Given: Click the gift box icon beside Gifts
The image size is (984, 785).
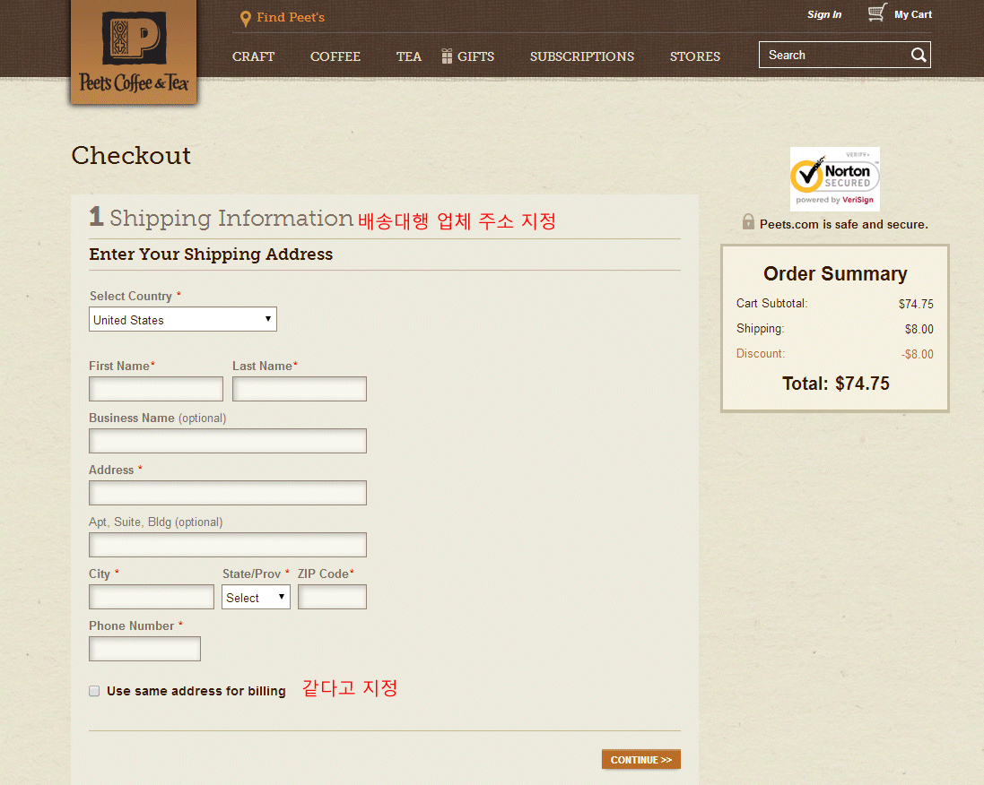Looking at the screenshot, I should (447, 56).
